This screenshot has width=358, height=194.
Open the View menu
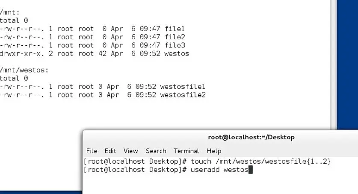(x=130, y=151)
